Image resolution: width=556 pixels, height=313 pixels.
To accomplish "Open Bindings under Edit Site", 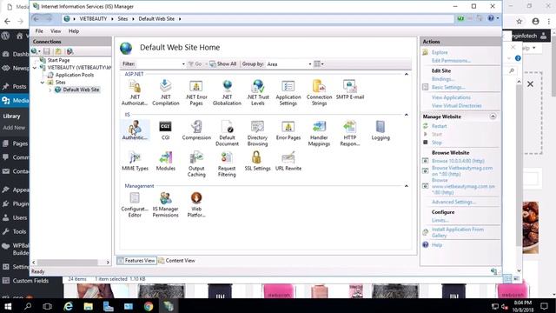I will tap(443, 79).
